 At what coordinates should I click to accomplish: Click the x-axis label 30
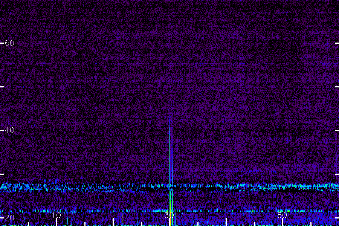(169, 215)
